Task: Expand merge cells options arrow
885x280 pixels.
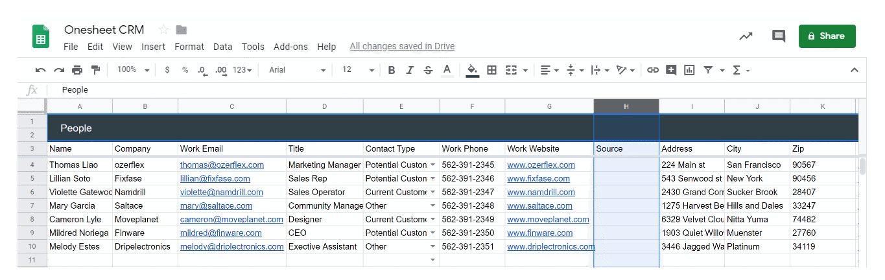Action: pos(525,70)
